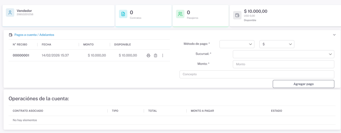Click the Contratos document icon
This screenshot has width=341, height=133.
(x=123, y=14)
